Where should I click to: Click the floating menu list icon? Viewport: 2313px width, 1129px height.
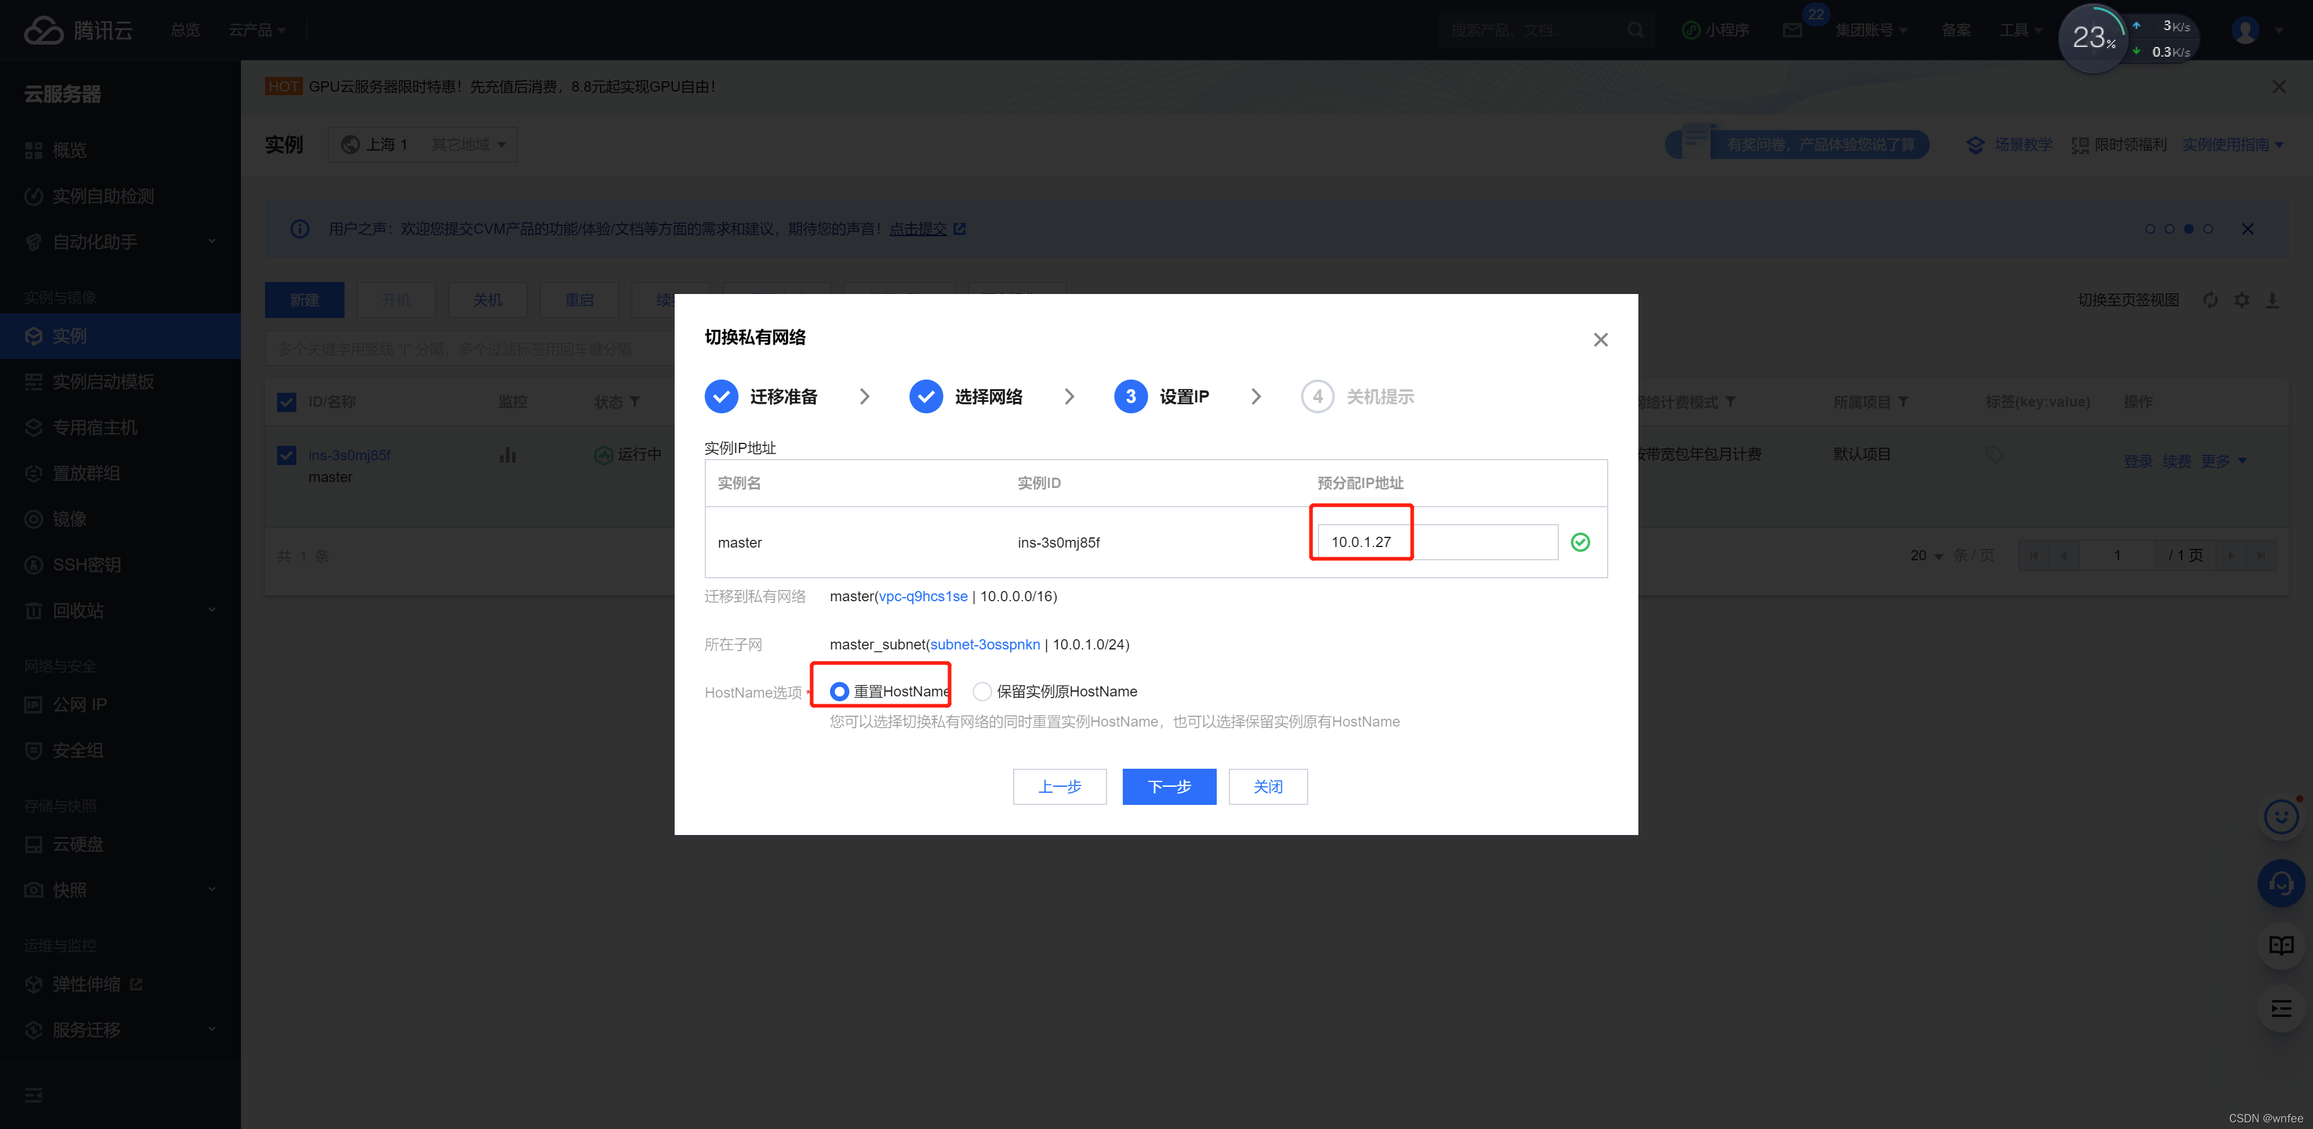(x=2282, y=1009)
